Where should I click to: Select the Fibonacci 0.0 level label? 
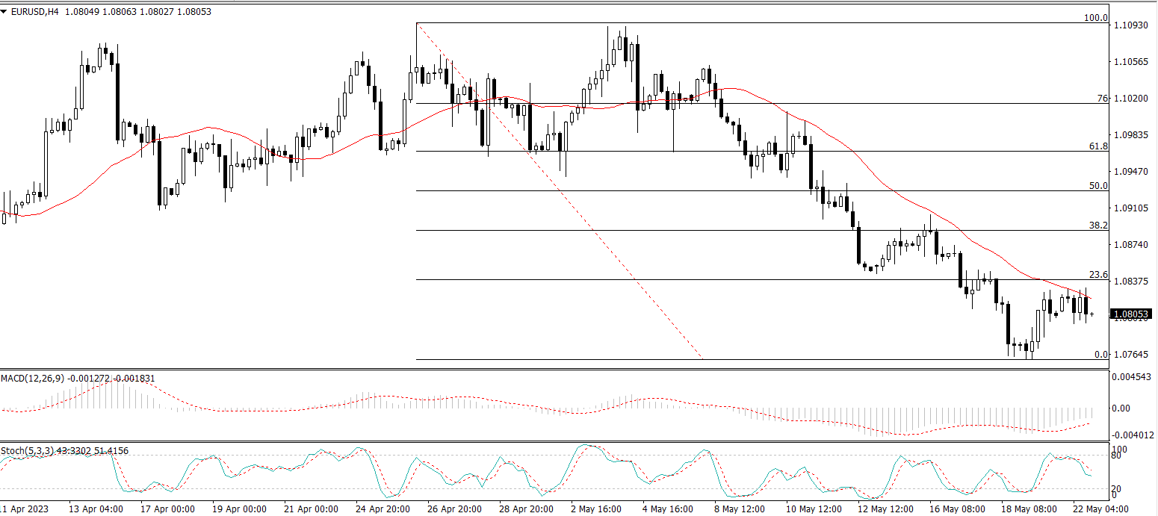(x=1101, y=354)
